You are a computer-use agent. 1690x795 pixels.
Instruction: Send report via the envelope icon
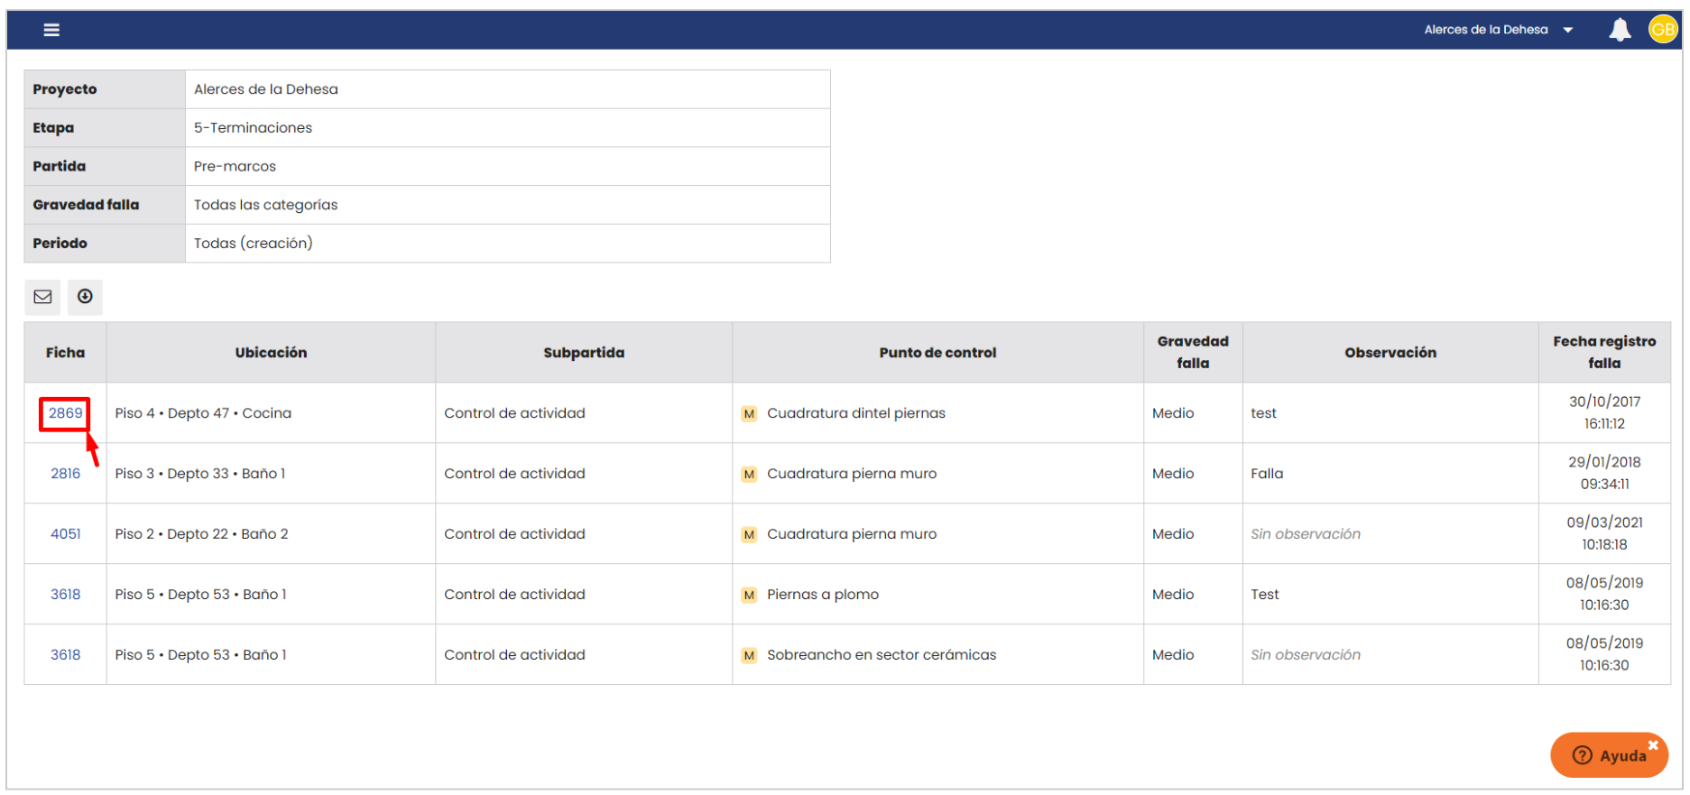tap(42, 297)
